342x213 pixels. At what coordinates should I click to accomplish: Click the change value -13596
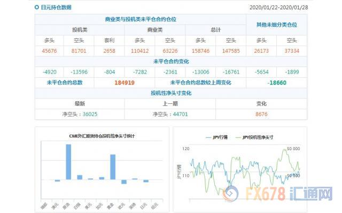pos(79,72)
